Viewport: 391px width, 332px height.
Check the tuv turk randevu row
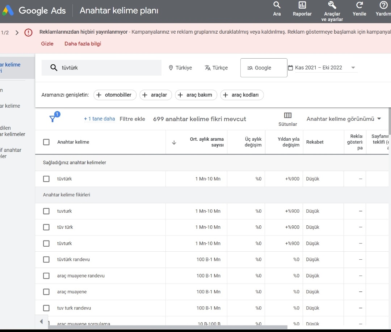(x=46, y=308)
